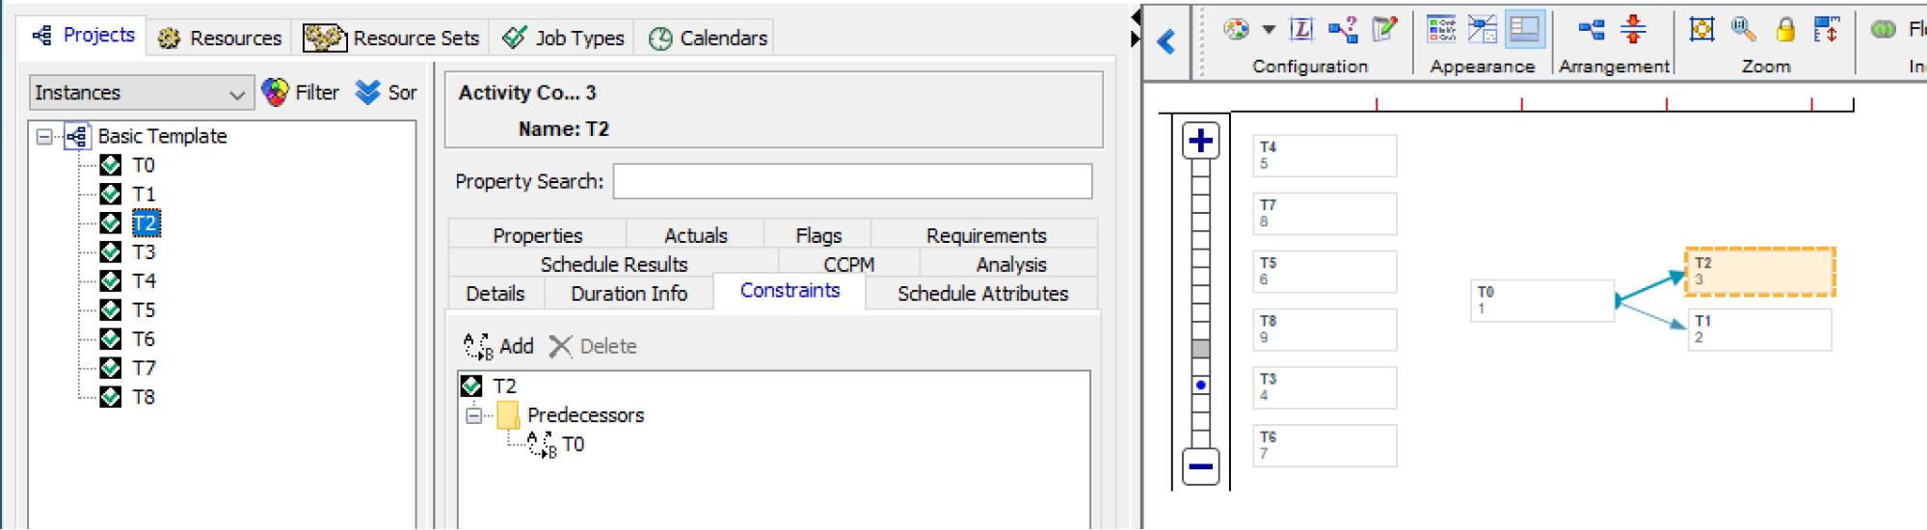This screenshot has height=530, width=1927.
Task: Switch to the Resources tab
Action: (221, 38)
